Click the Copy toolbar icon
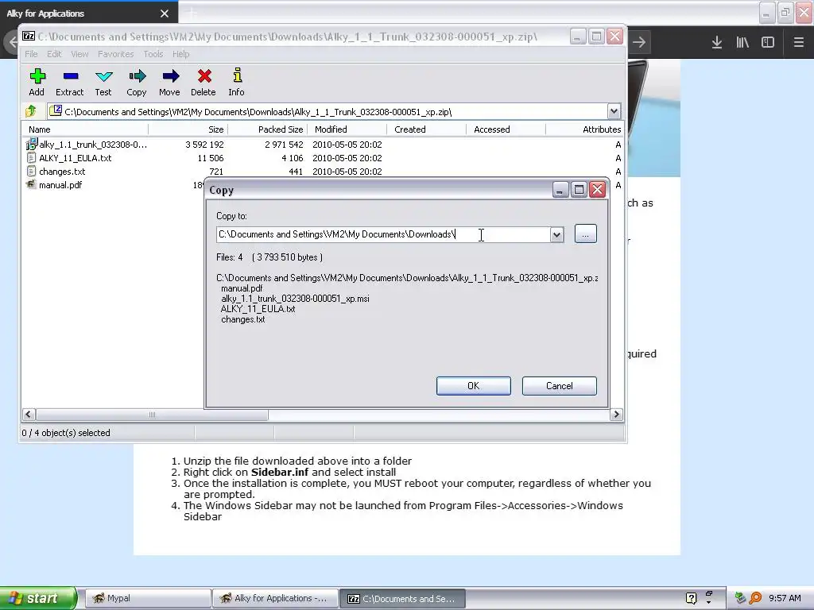The width and height of the screenshot is (814, 610). 137,77
